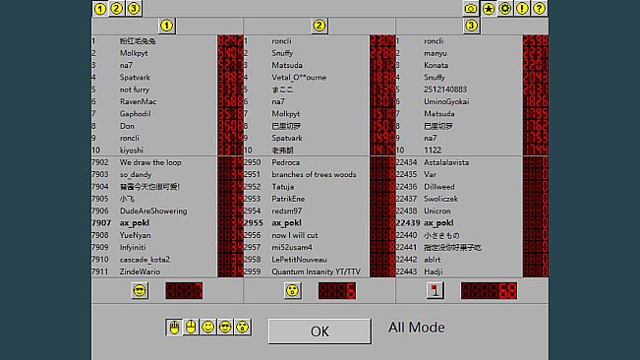Click the top-left number 3 toolbar button
The image size is (640, 360).
(134, 9)
